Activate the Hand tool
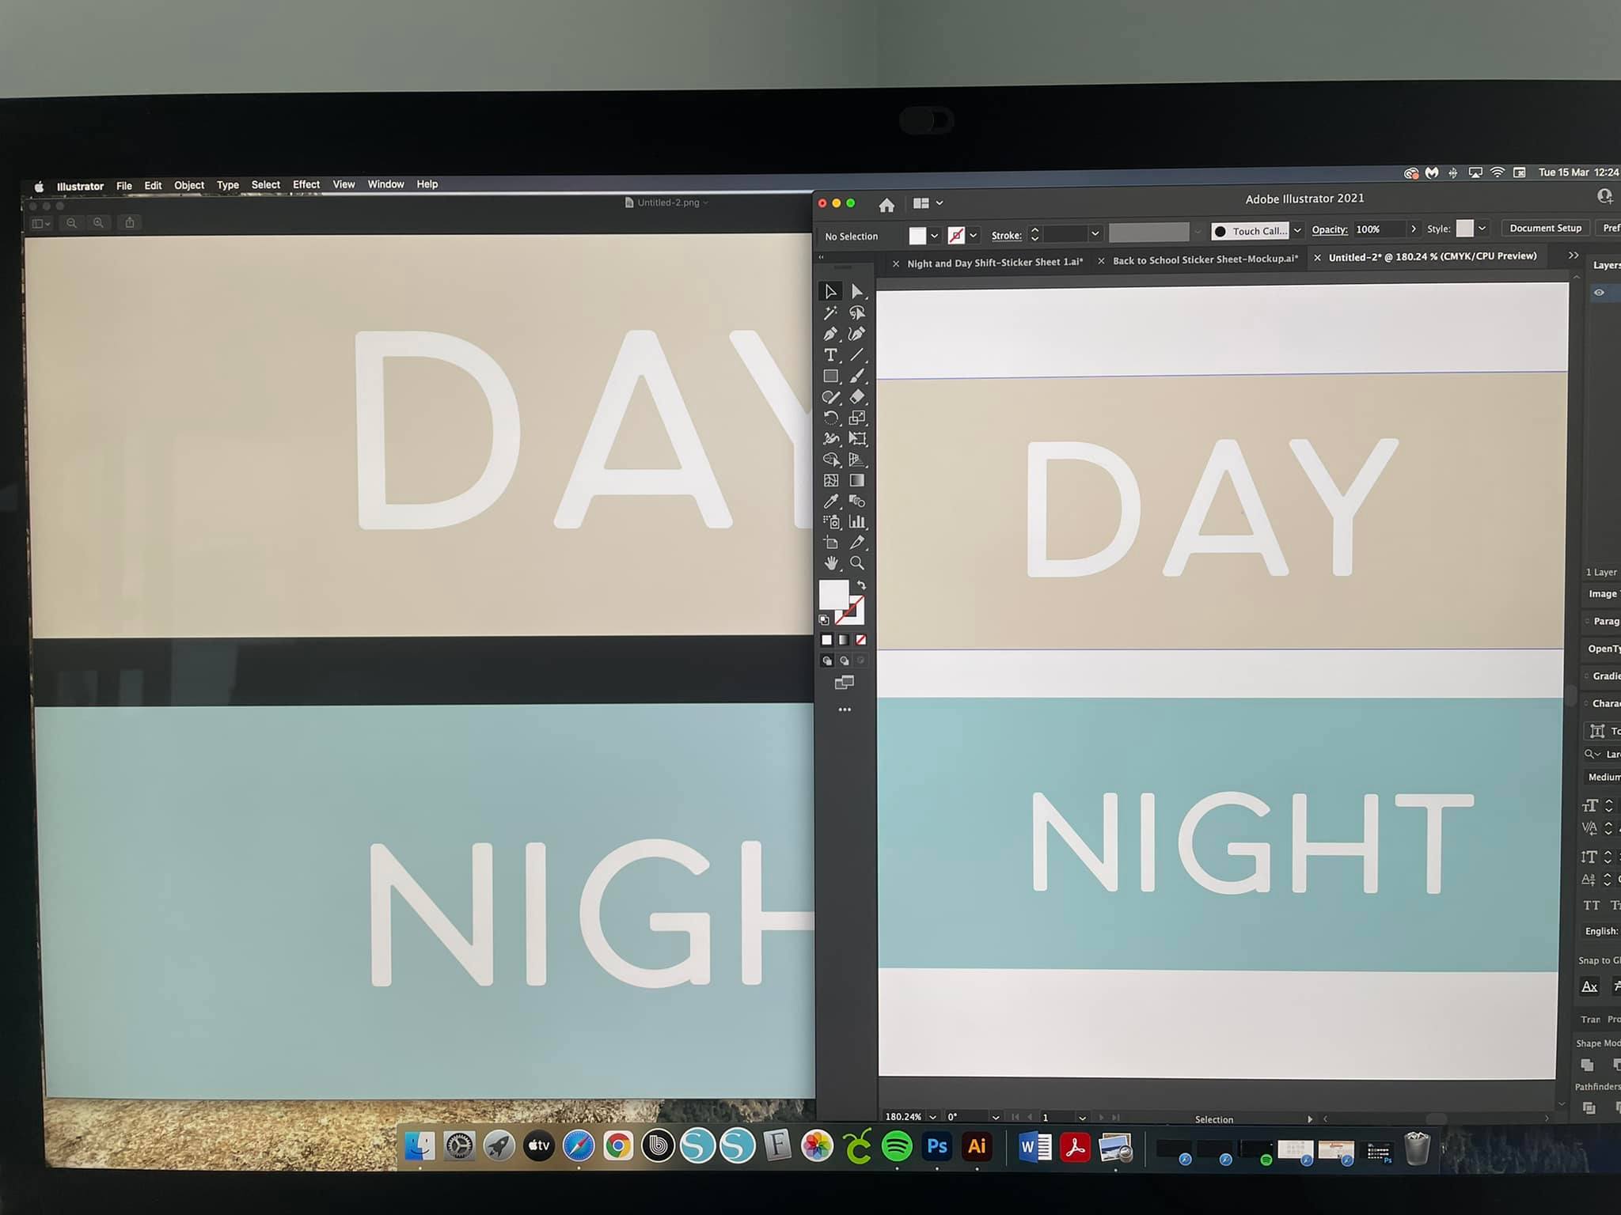Image resolution: width=1621 pixels, height=1215 pixels. click(830, 563)
